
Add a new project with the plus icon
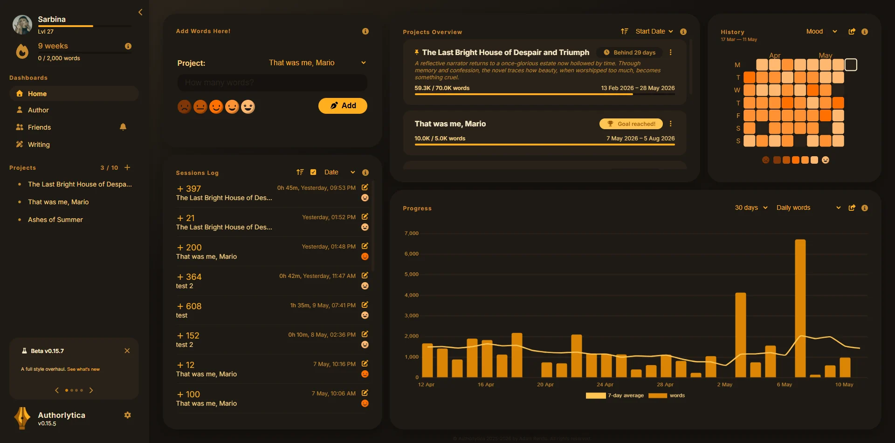(x=127, y=167)
